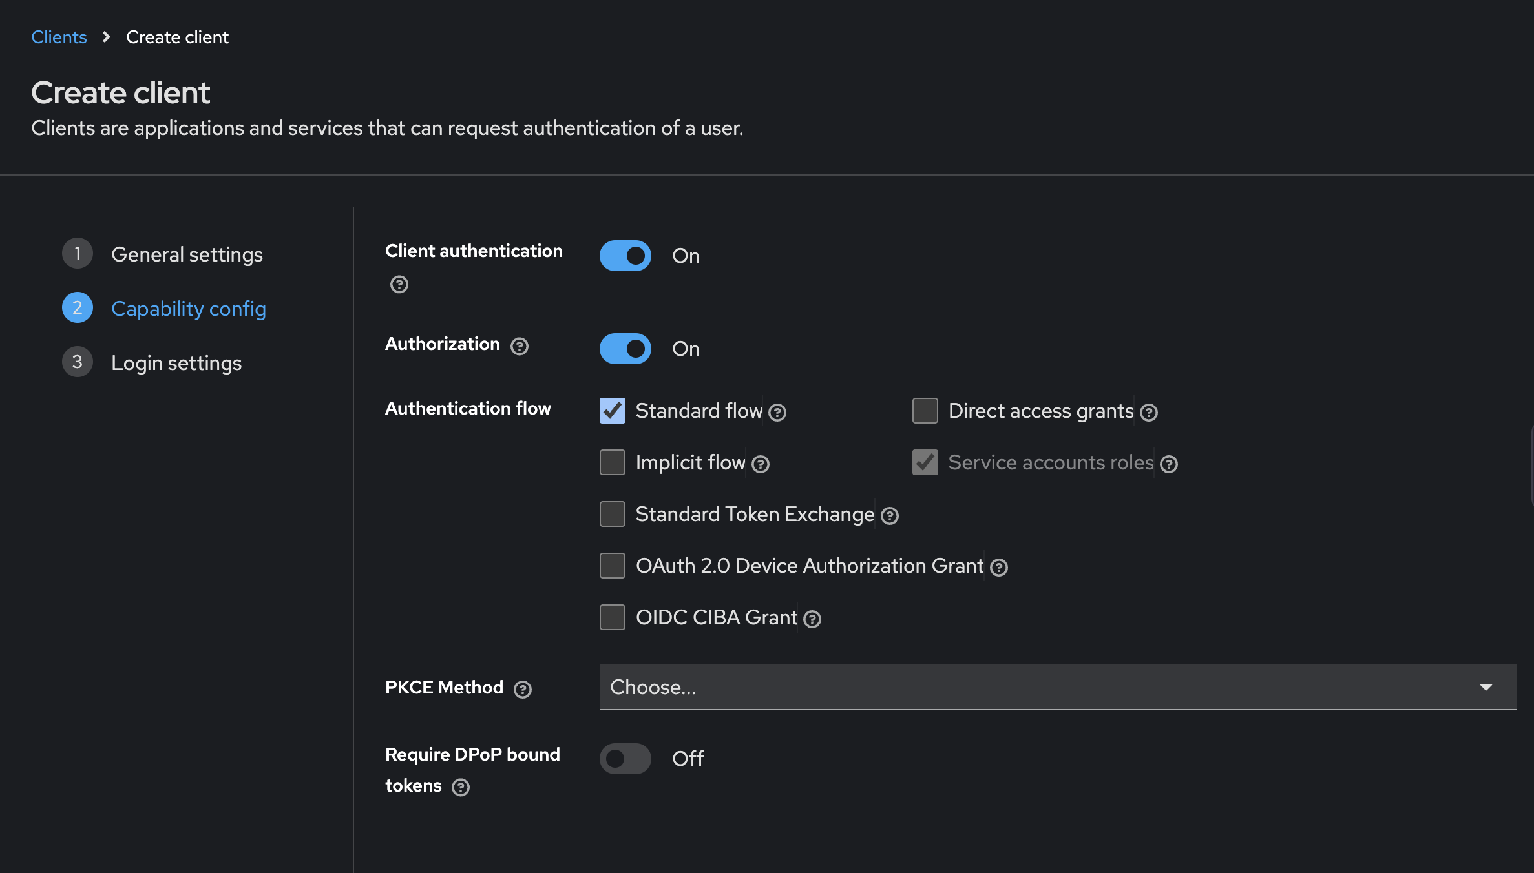Screen dimensions: 1534x873
Task: Click the Clients breadcrumb link
Action: pos(59,37)
